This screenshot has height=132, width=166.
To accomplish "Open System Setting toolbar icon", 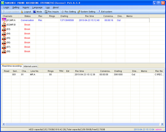I will click(79, 12).
